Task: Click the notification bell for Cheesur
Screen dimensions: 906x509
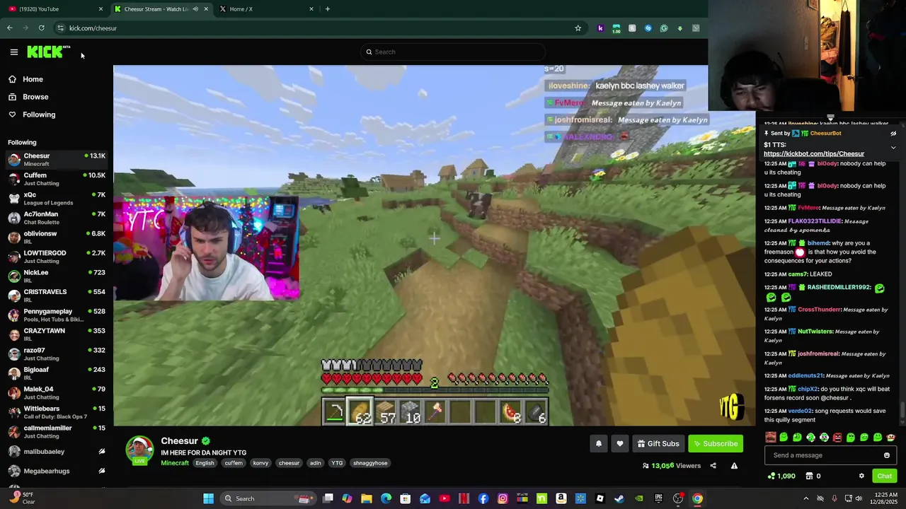Action: coord(598,443)
